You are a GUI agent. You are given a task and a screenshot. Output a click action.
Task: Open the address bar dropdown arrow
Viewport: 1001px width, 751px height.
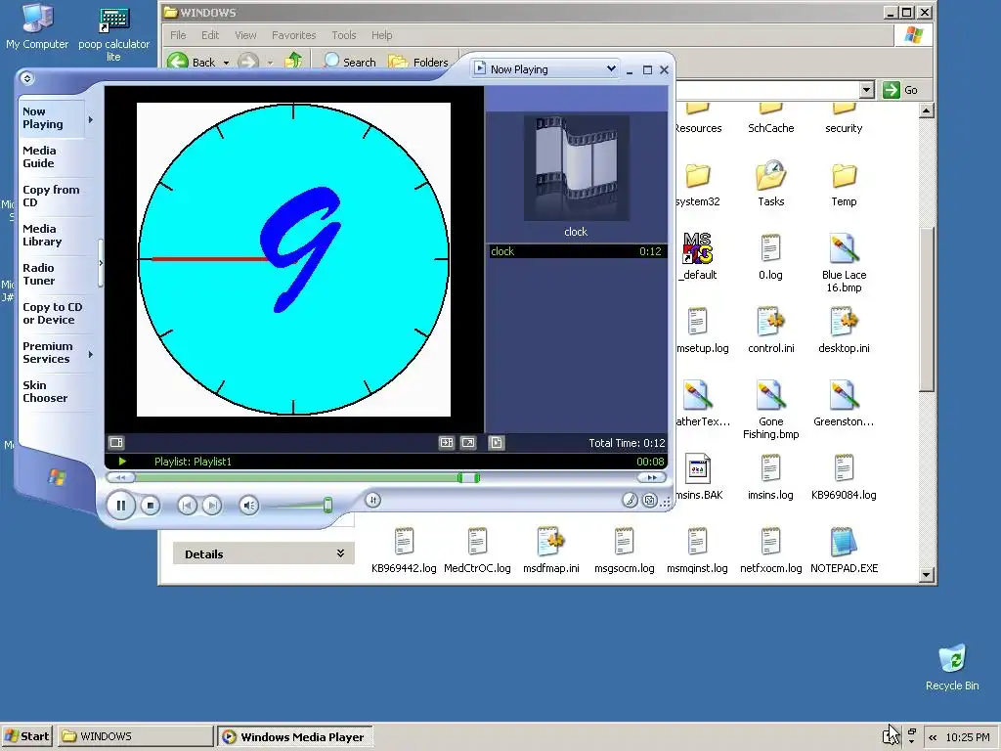(866, 90)
